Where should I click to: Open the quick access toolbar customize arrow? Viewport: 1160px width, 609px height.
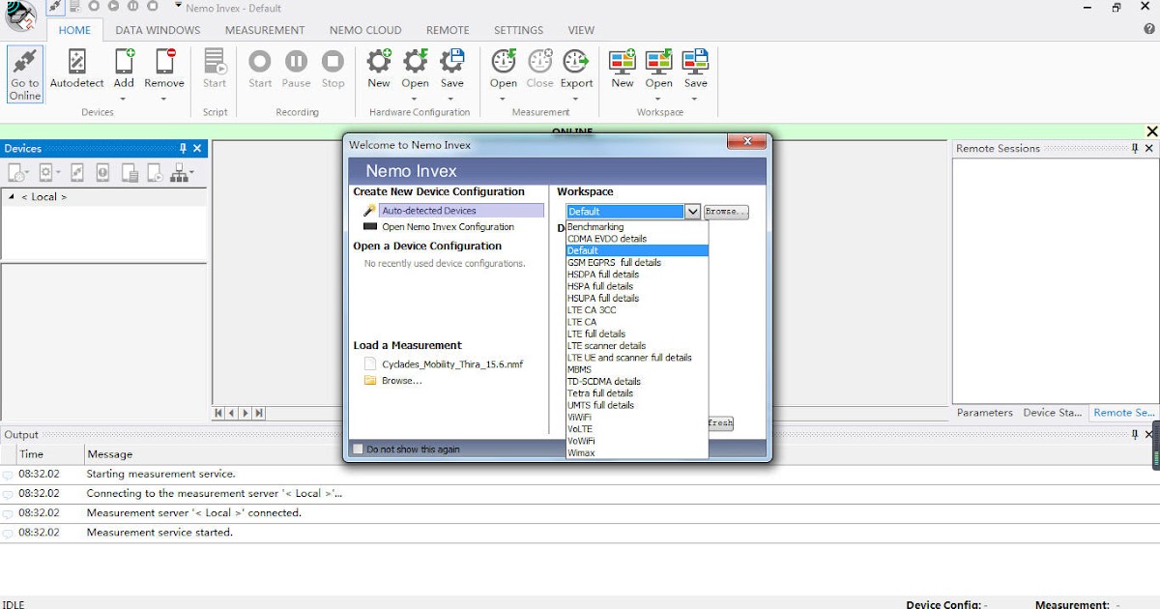pos(179,7)
